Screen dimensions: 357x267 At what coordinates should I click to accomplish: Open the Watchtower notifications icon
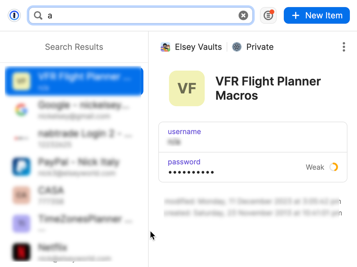tap(268, 15)
